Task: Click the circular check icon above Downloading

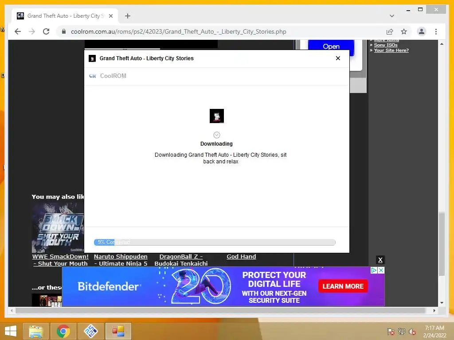Action: click(216, 135)
